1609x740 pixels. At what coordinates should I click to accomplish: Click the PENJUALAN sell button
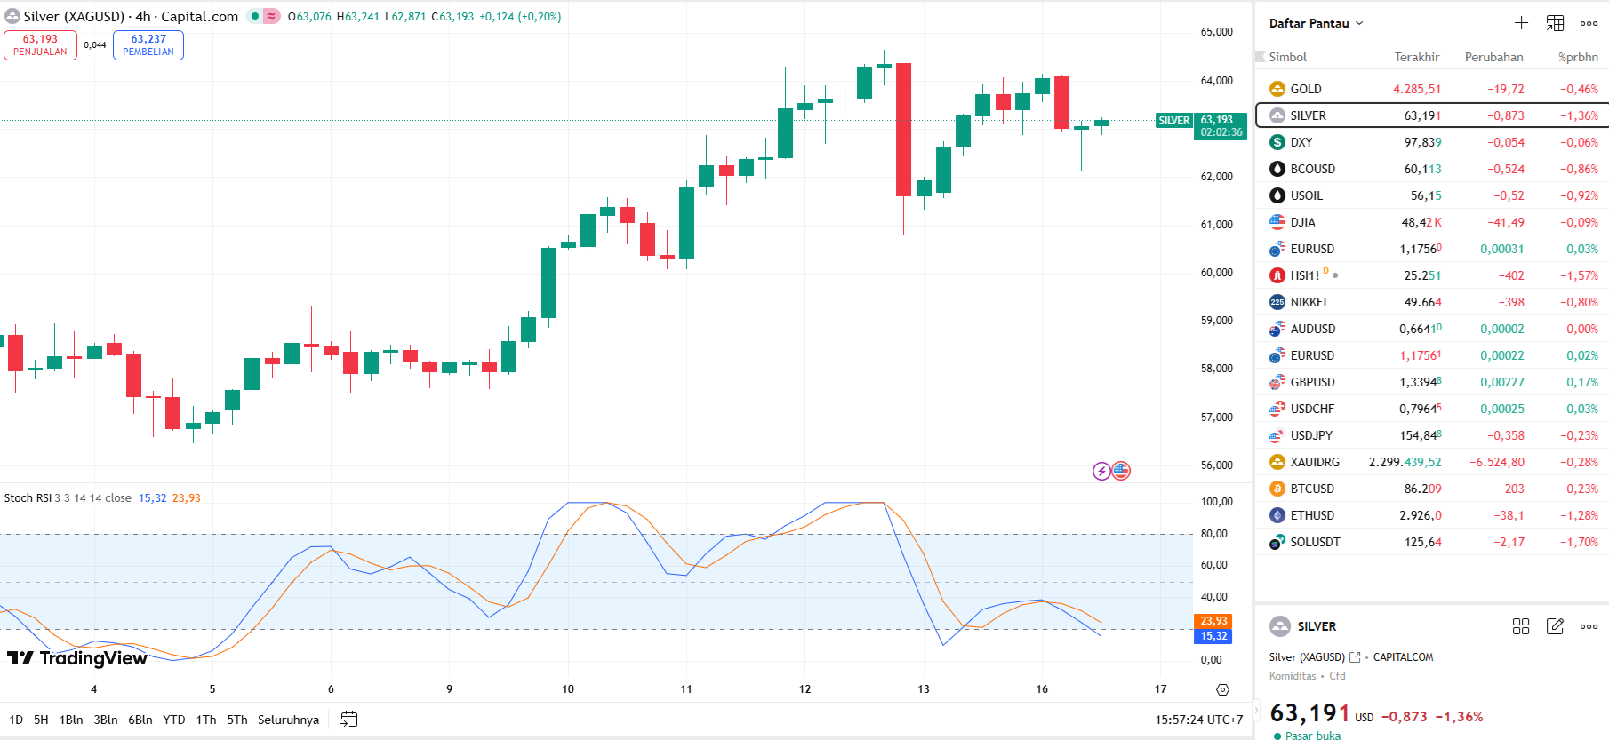40,45
